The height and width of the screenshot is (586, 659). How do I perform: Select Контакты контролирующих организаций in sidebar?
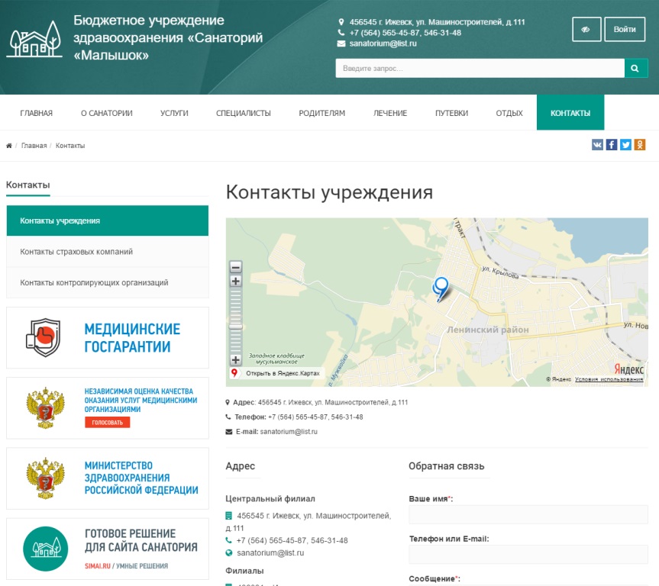coord(94,283)
